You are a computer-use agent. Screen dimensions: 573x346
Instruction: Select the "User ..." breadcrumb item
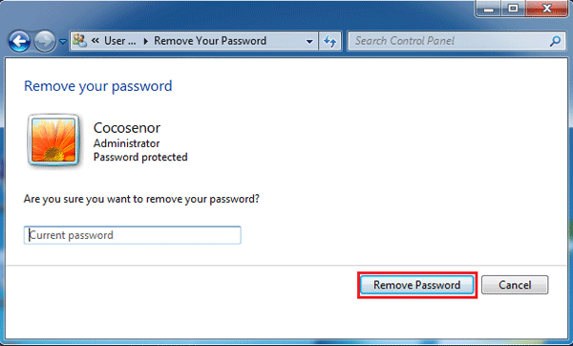120,40
